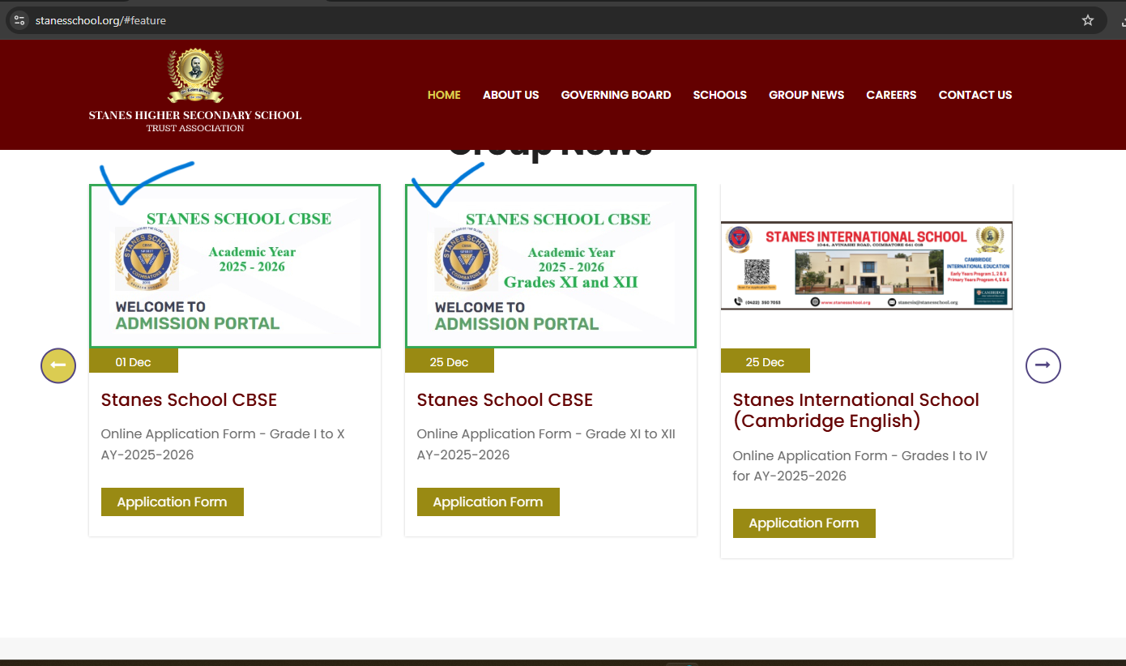Open the HOME menu item
Image resolution: width=1126 pixels, height=666 pixels.
pos(444,95)
